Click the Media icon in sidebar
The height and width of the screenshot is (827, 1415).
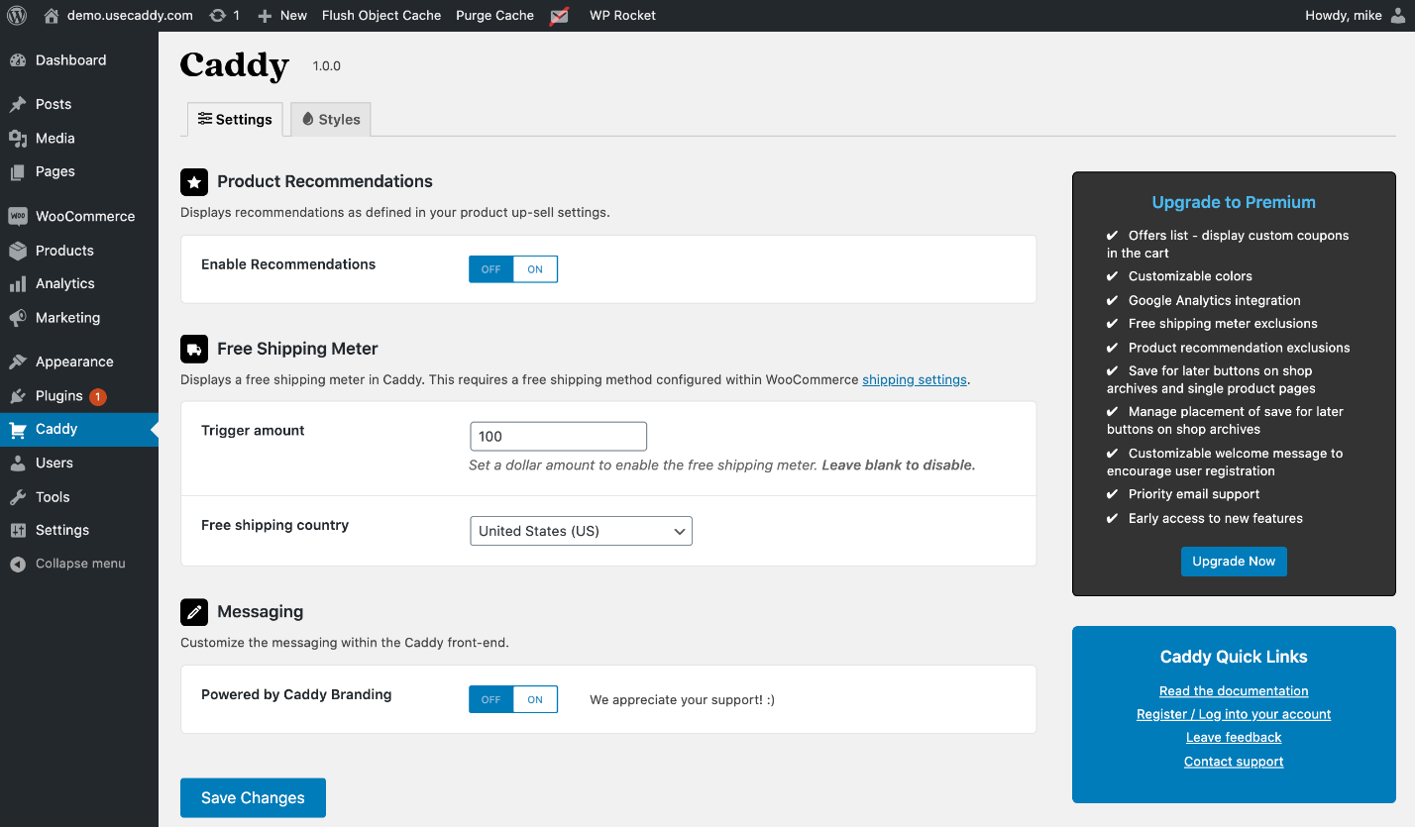pos(18,139)
